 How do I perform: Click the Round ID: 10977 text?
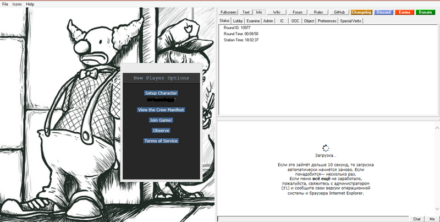click(x=237, y=28)
